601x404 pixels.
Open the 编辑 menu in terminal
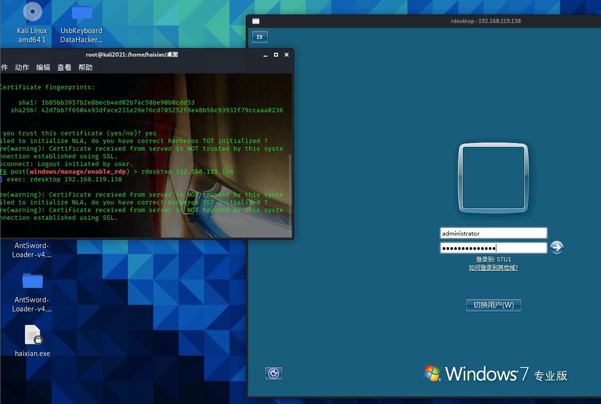[43, 68]
